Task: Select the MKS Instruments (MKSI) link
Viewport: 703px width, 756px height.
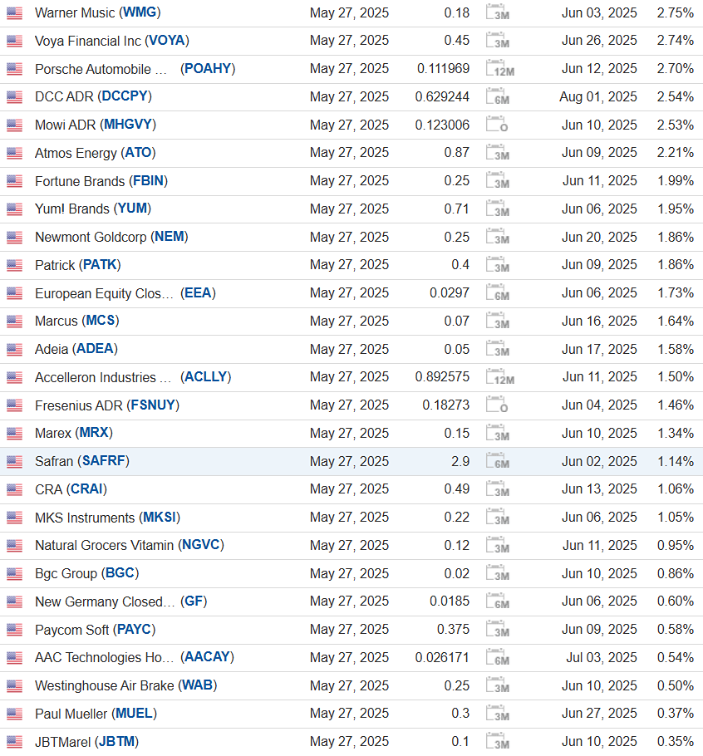Action: [107, 518]
